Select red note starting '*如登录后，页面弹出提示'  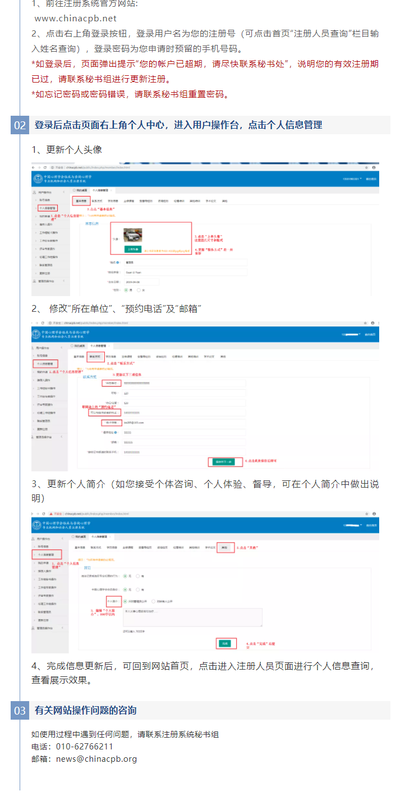pyautogui.click(x=205, y=71)
